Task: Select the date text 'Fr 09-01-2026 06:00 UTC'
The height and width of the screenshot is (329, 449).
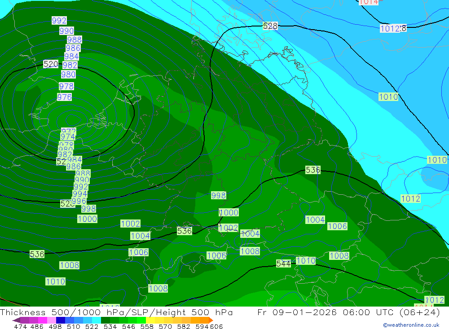Action: click(x=326, y=312)
